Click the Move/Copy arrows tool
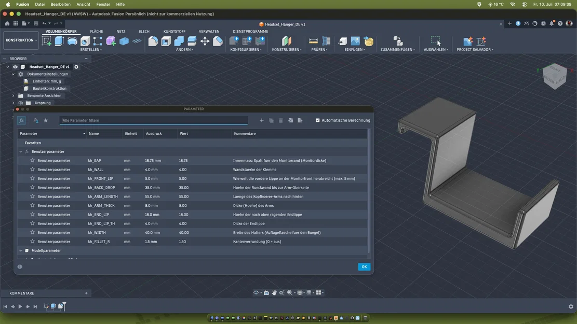 click(x=205, y=41)
